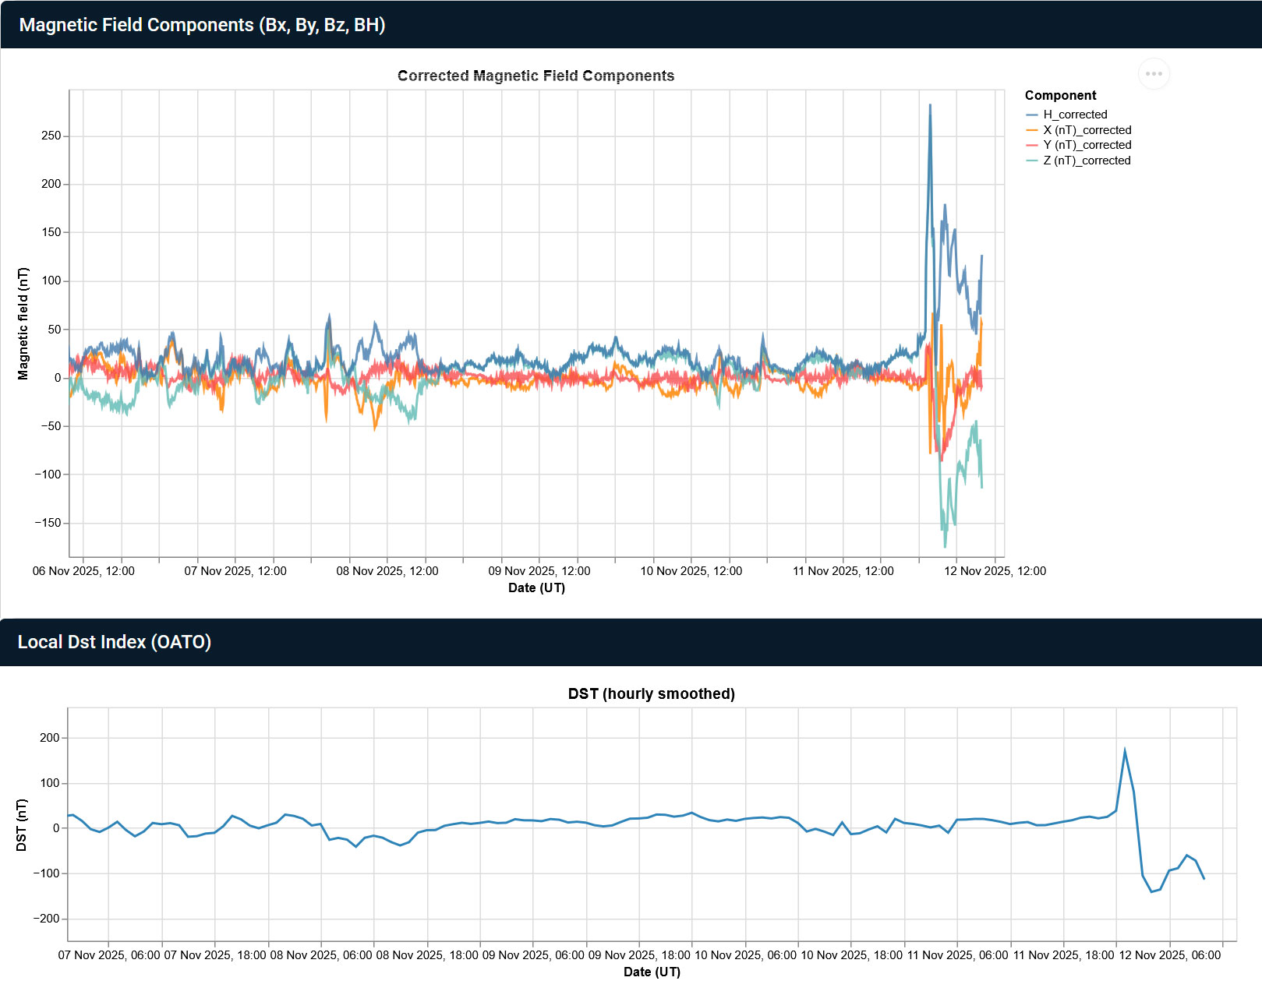Click the DST (nT) y-axis title
Screen dimensions: 1262x1002
coord(22,825)
